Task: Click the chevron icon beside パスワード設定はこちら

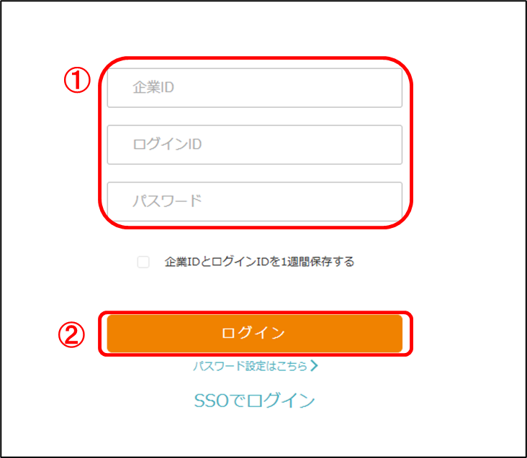Action: 314,366
